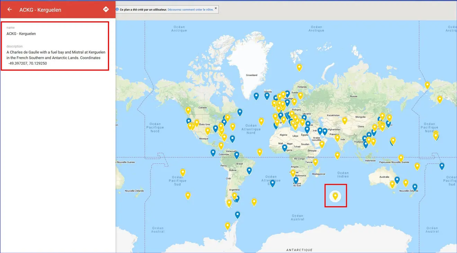Select yellow pin northeast of Australia in the Pacific
Viewport: 457px width, 253px height.
pos(417,166)
